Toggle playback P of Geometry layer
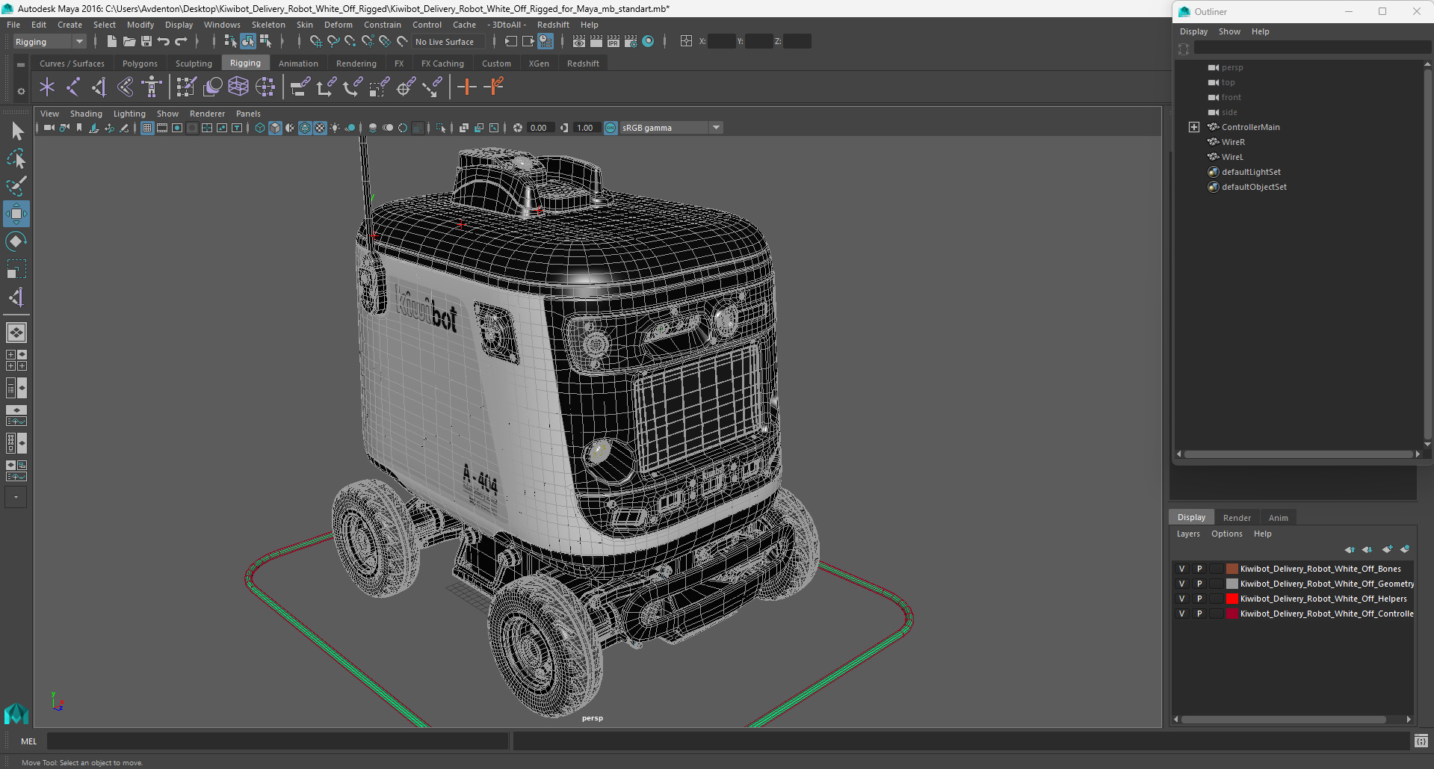This screenshot has height=769, width=1434. [x=1199, y=584]
